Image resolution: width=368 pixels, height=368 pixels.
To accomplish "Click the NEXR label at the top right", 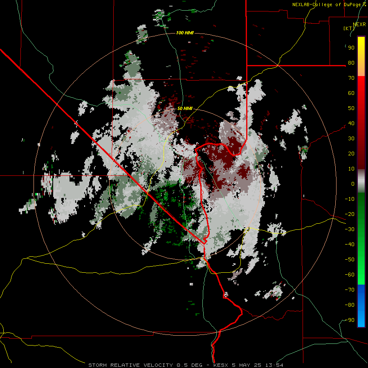I will pos(359,25).
